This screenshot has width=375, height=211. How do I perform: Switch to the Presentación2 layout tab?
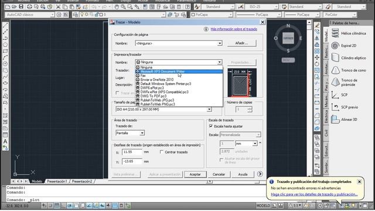click(82, 181)
